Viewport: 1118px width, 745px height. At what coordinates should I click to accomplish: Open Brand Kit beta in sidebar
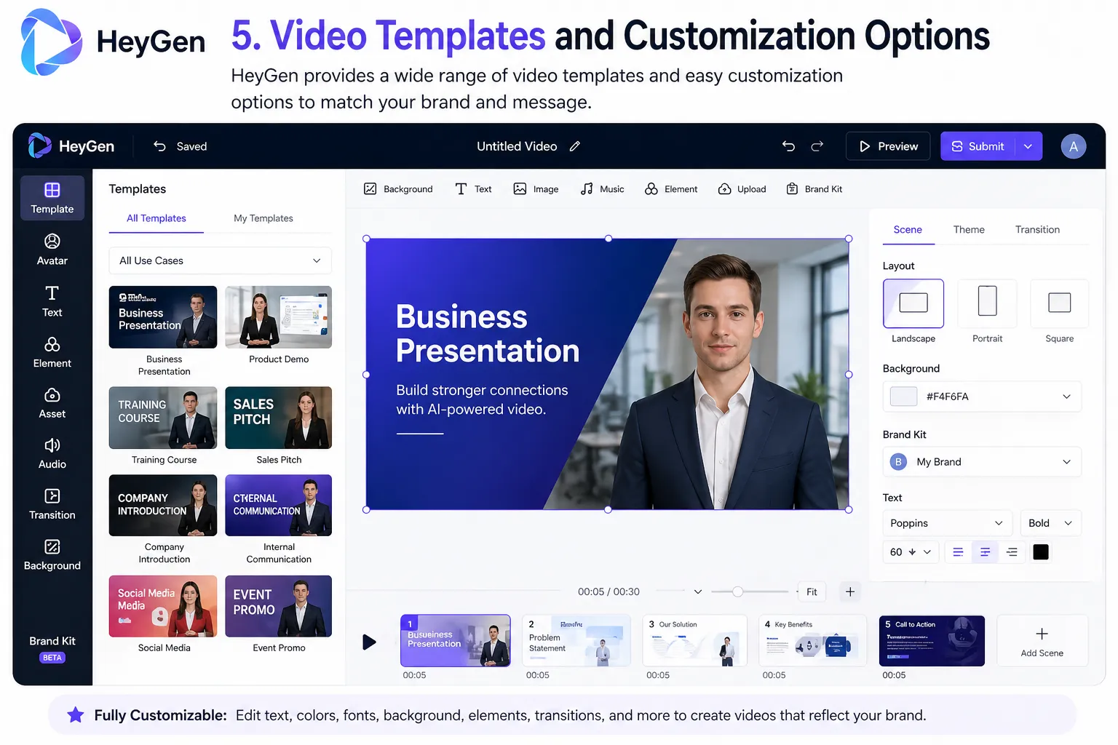pos(52,648)
